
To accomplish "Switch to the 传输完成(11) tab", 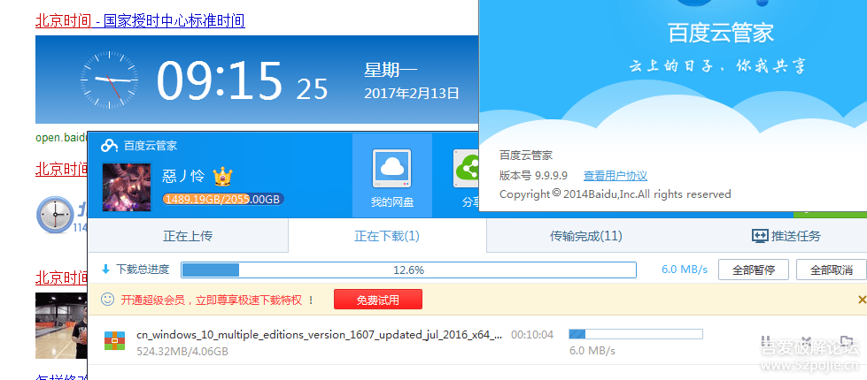I will [585, 236].
